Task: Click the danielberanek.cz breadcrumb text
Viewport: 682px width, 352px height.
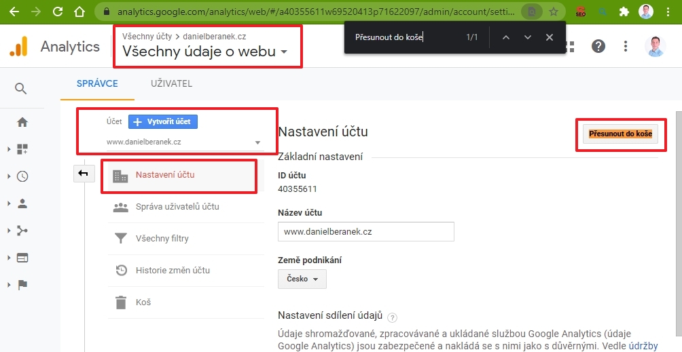Action: coord(215,37)
